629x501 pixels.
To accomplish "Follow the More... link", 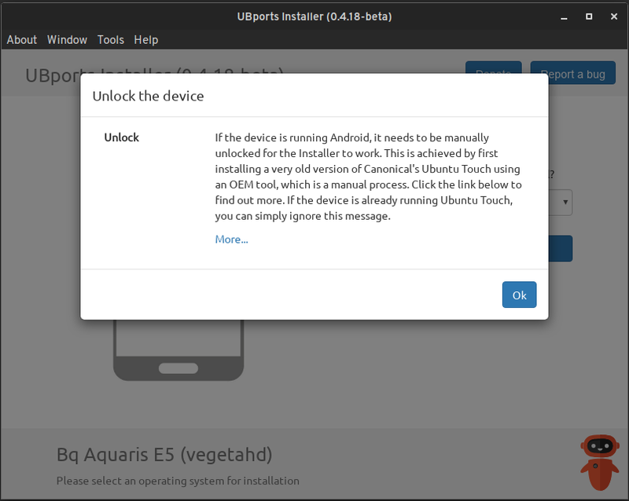I will click(231, 240).
